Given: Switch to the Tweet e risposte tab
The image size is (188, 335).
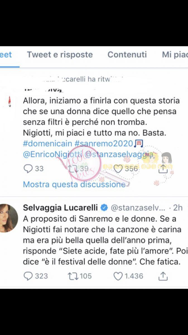Looking at the screenshot, I should 60,54.
